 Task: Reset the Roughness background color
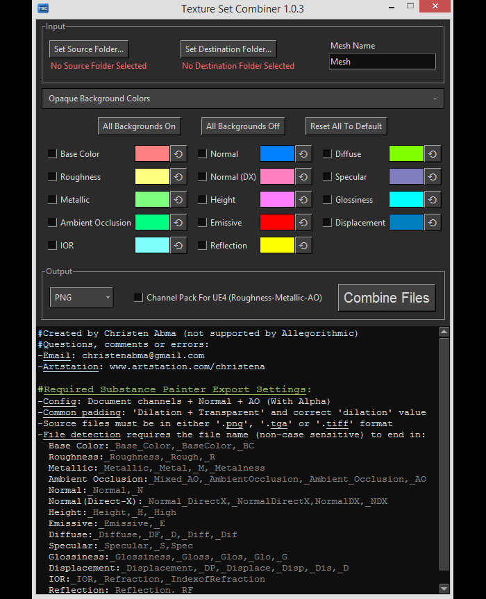pyautogui.click(x=178, y=177)
